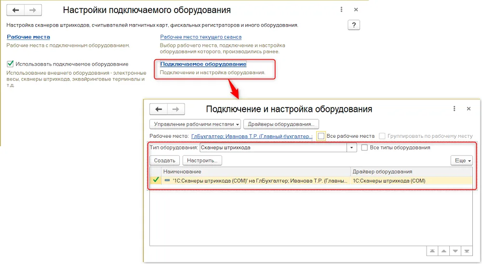Expand Управление рабочими местами dropdown

(195, 124)
